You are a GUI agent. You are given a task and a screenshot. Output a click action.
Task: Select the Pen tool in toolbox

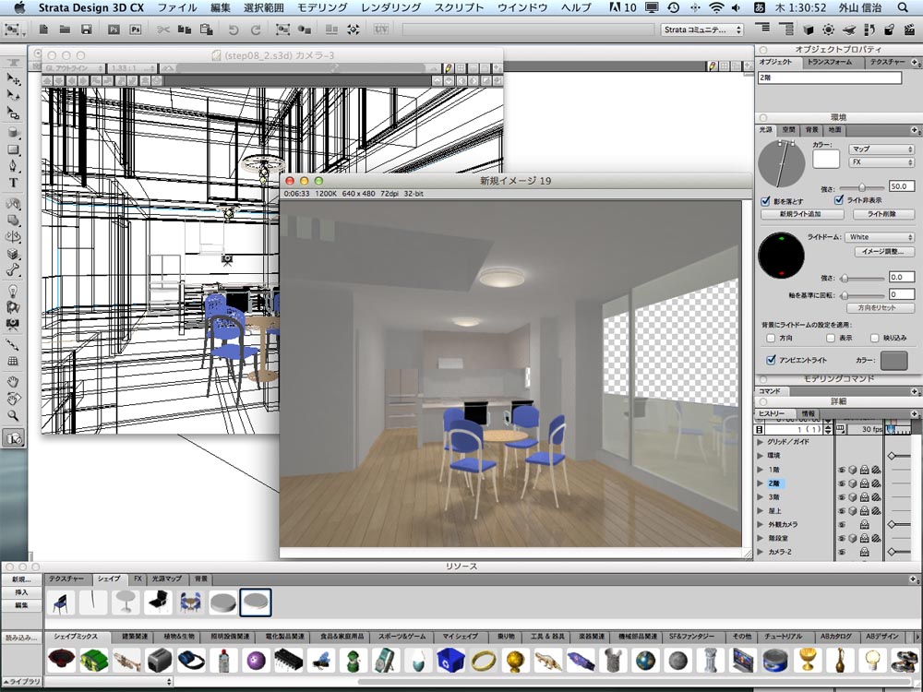click(x=13, y=166)
